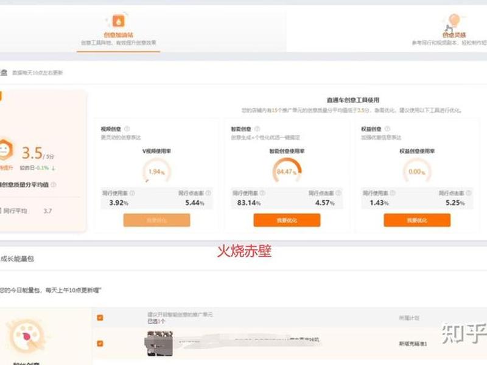Click the 已选1个 selection count text
487x365 pixels.
[x=156, y=321]
